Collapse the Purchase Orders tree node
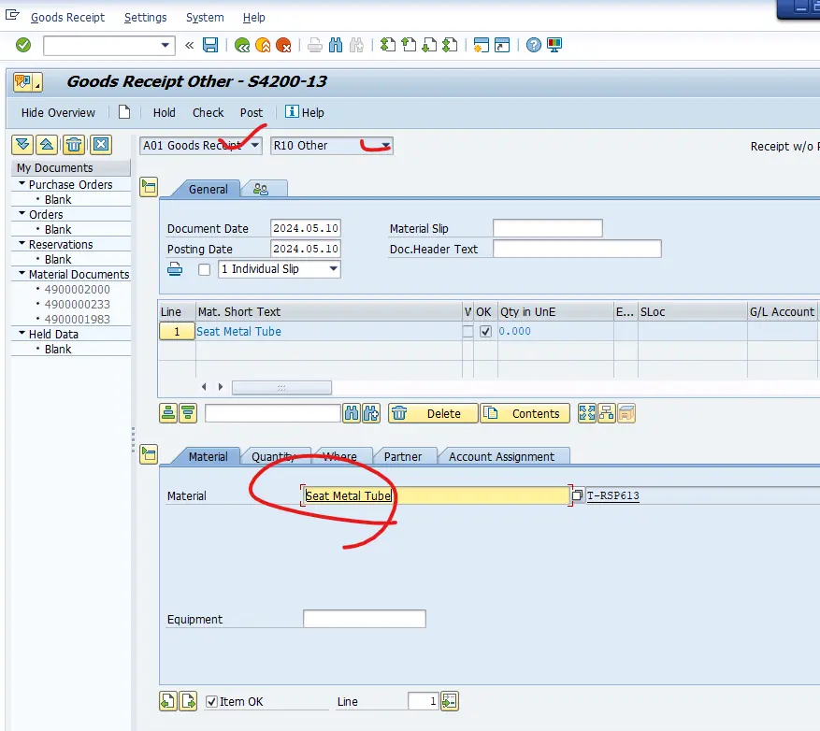Image resolution: width=820 pixels, height=731 pixels. click(x=22, y=184)
